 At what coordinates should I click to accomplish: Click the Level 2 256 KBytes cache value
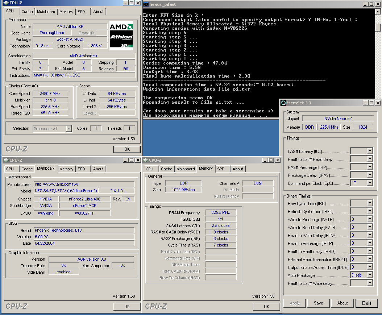click(x=117, y=107)
